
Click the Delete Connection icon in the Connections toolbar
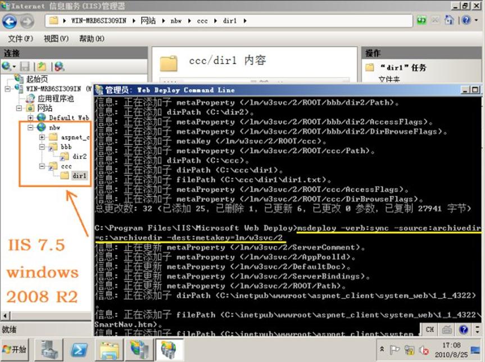point(59,66)
